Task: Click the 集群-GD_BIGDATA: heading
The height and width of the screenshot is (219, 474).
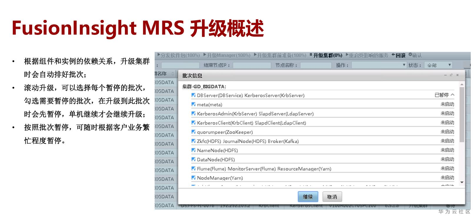Action: [x=204, y=87]
